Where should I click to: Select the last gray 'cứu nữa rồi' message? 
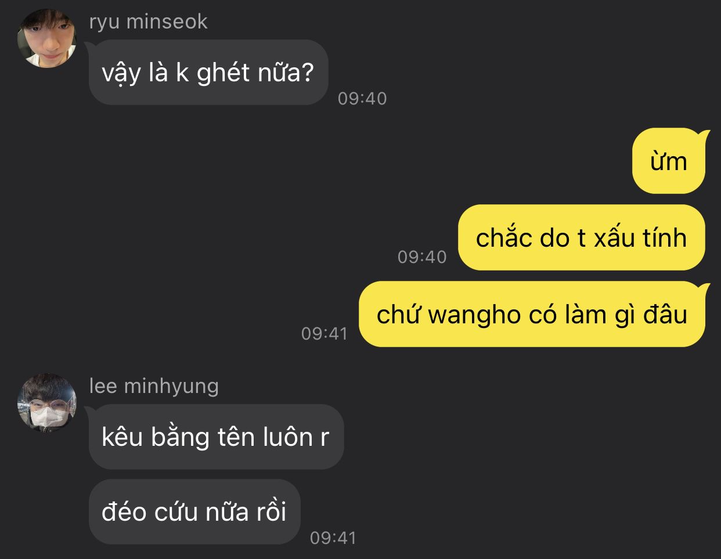point(194,511)
